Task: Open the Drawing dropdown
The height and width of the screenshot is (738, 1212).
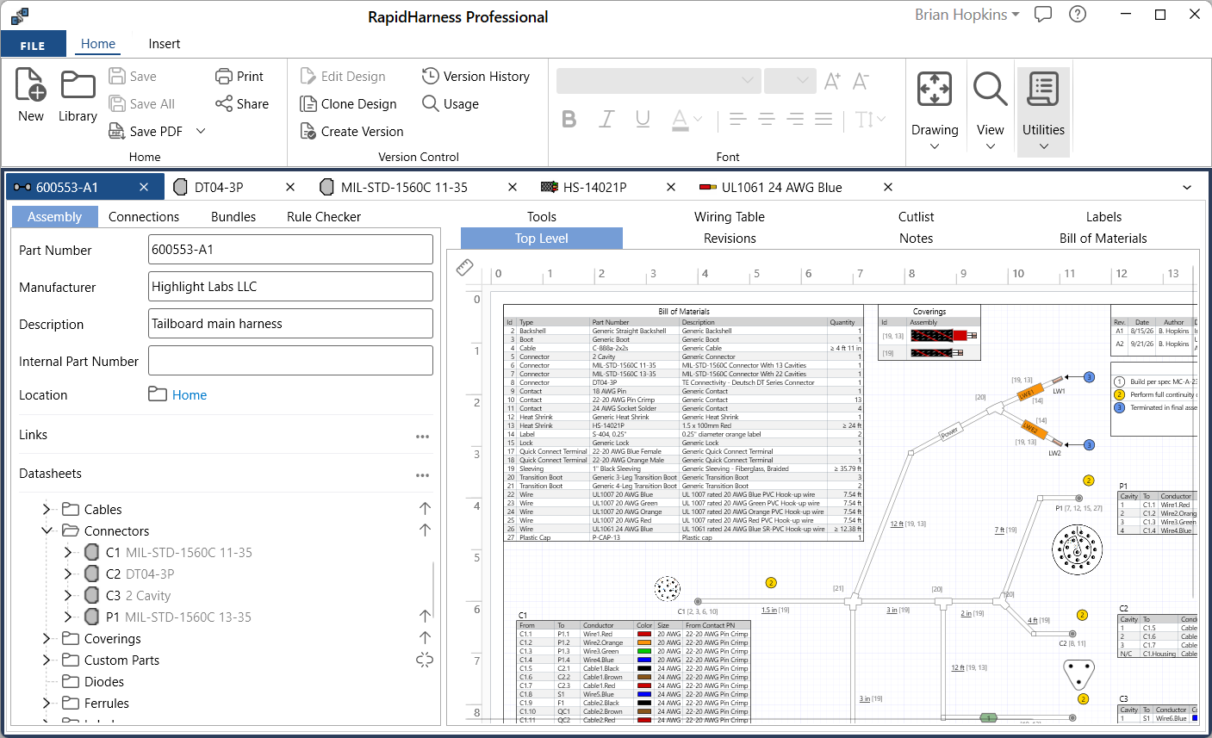Action: (935, 112)
